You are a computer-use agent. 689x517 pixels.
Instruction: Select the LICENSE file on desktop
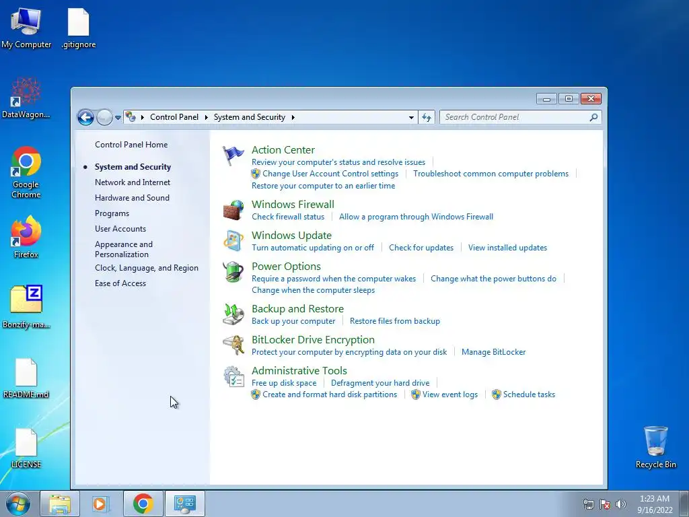[26, 448]
